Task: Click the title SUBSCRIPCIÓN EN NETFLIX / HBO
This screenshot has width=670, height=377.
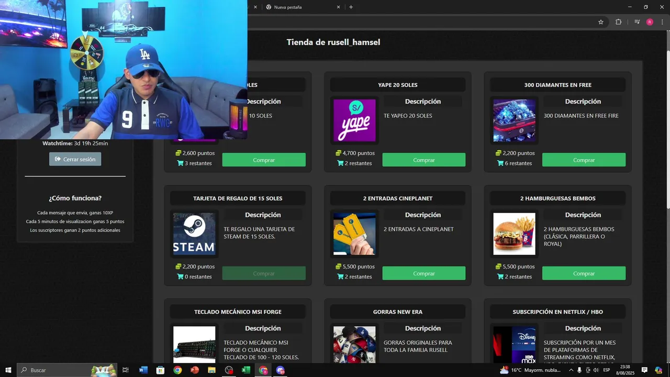Action: [558, 312]
